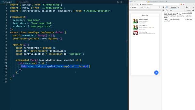Click the Valentine's Day heart thumbnail

tap(136, 33)
